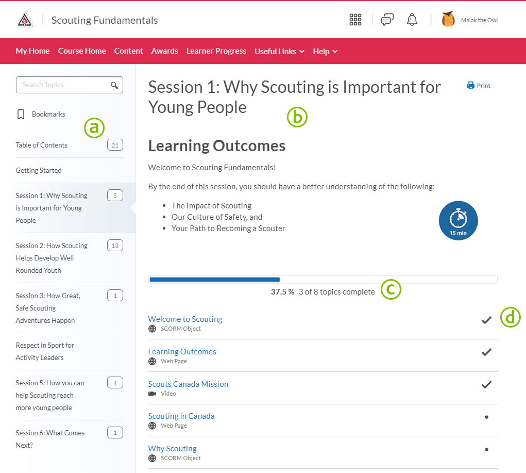Click the Welcome to Scouting completion checkmark
This screenshot has width=526, height=473.
coord(486,320)
